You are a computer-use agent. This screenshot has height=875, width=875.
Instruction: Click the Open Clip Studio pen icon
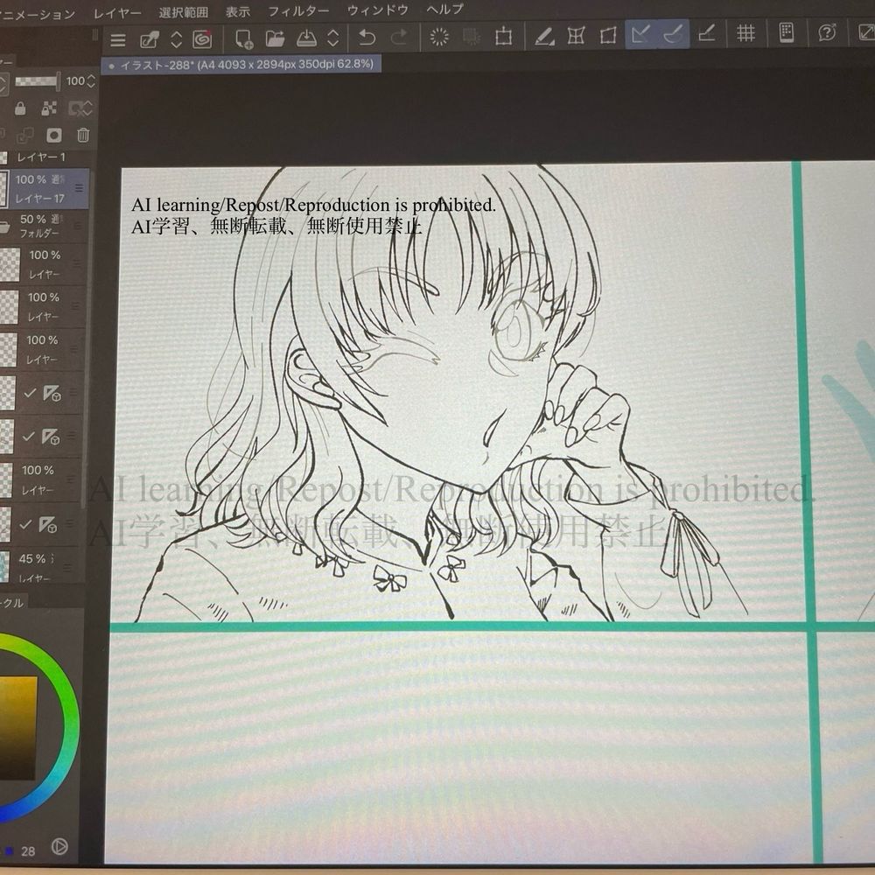pyautogui.click(x=149, y=39)
